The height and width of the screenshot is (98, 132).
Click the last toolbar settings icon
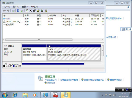tap(46, 11)
